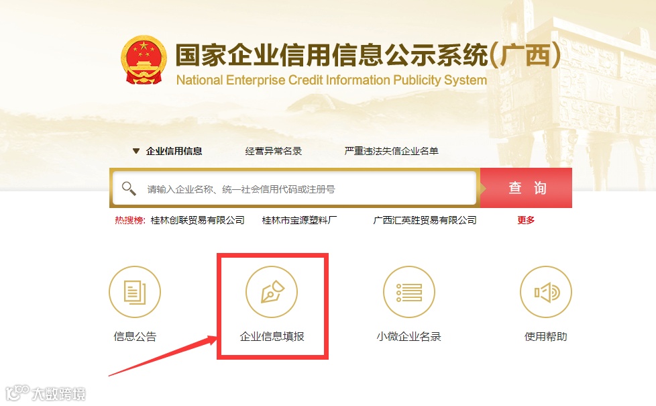Click the red 更多 link
The height and width of the screenshot is (406, 656).
[526, 220]
